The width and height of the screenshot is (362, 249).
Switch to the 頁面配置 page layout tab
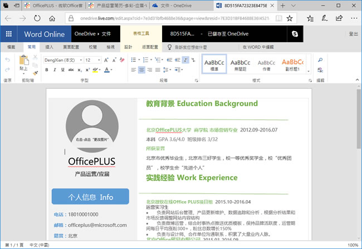click(x=71, y=47)
